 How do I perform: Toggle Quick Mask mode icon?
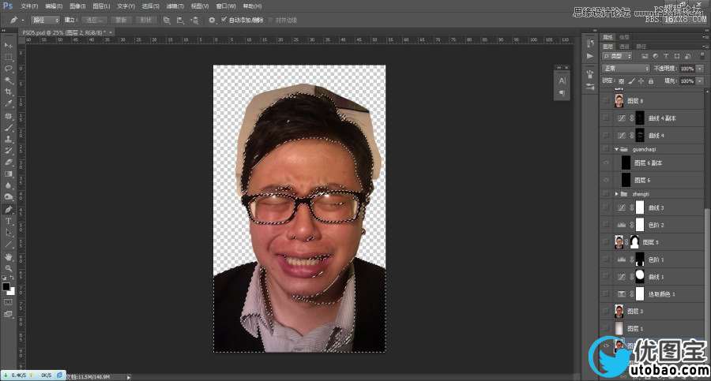pos(8,302)
